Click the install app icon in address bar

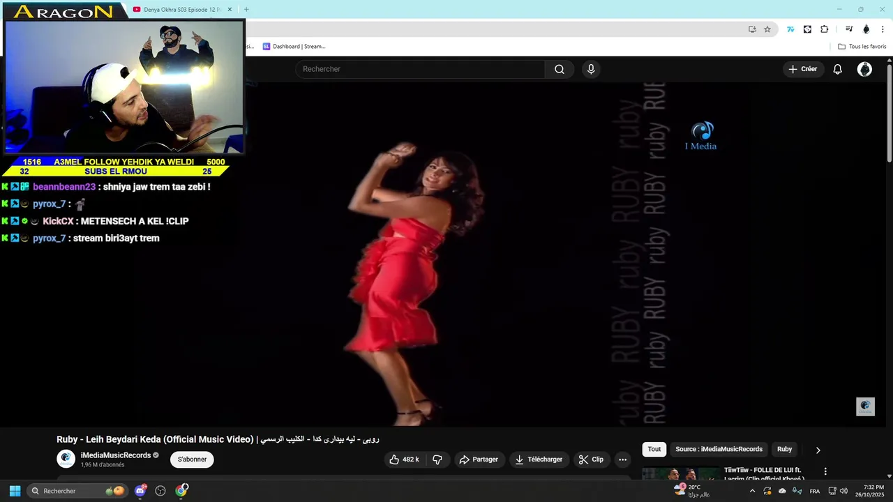(x=752, y=29)
